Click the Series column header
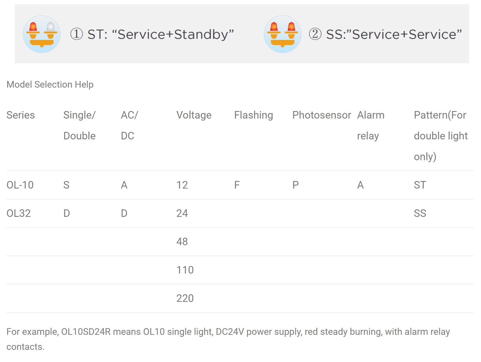The width and height of the screenshot is (481, 362). 21,115
